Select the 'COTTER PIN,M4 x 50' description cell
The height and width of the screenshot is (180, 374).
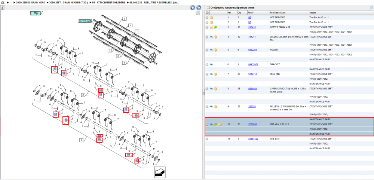pyautogui.click(x=280, y=27)
